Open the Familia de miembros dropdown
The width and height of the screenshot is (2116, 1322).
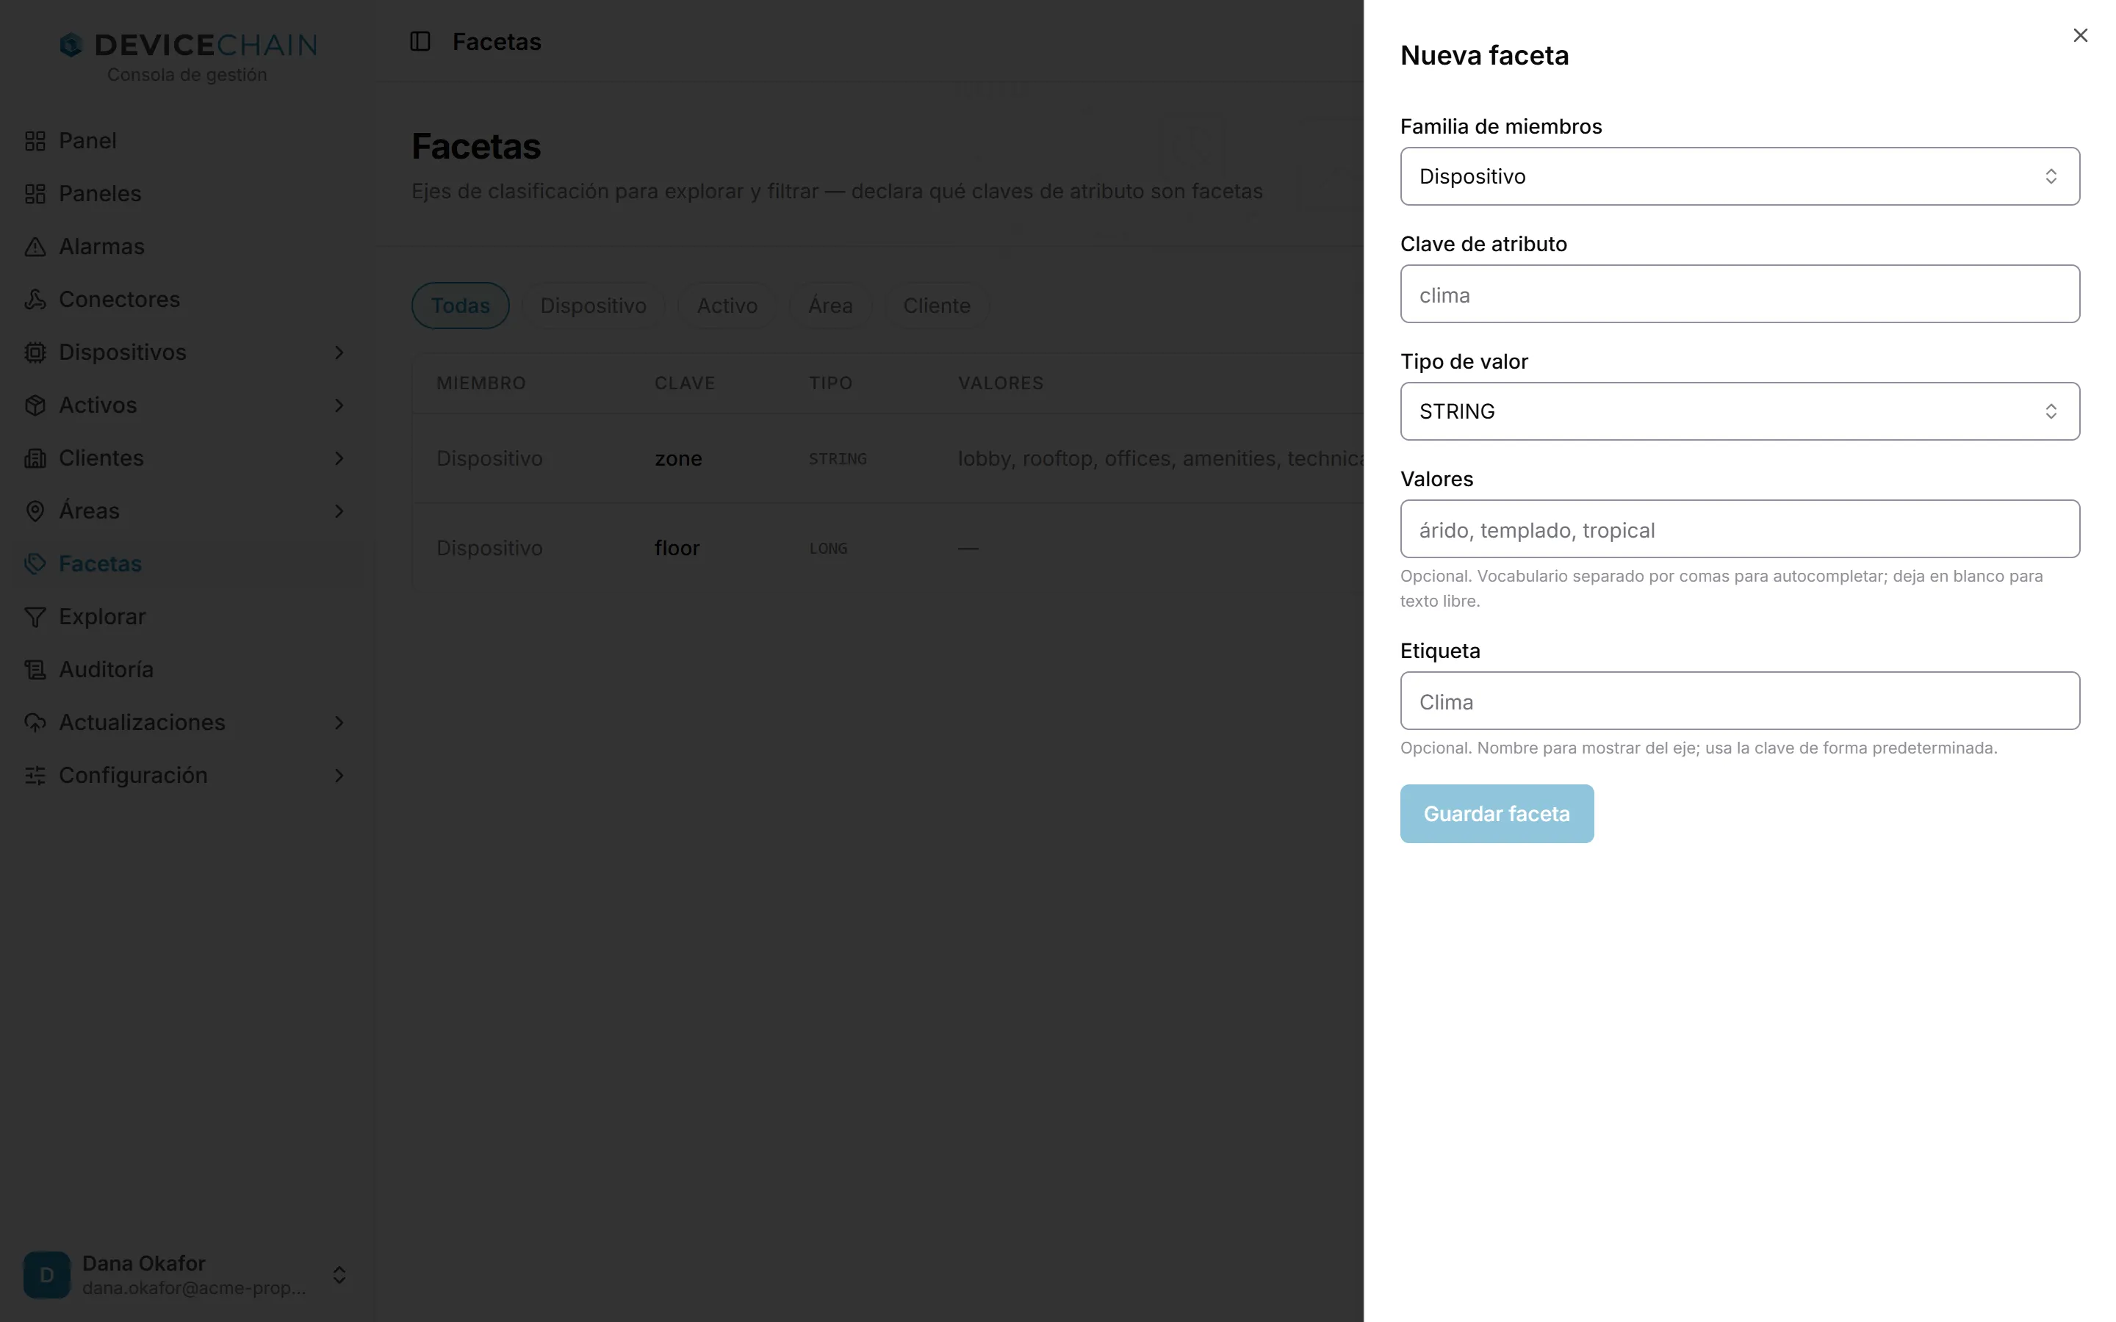pos(1740,176)
